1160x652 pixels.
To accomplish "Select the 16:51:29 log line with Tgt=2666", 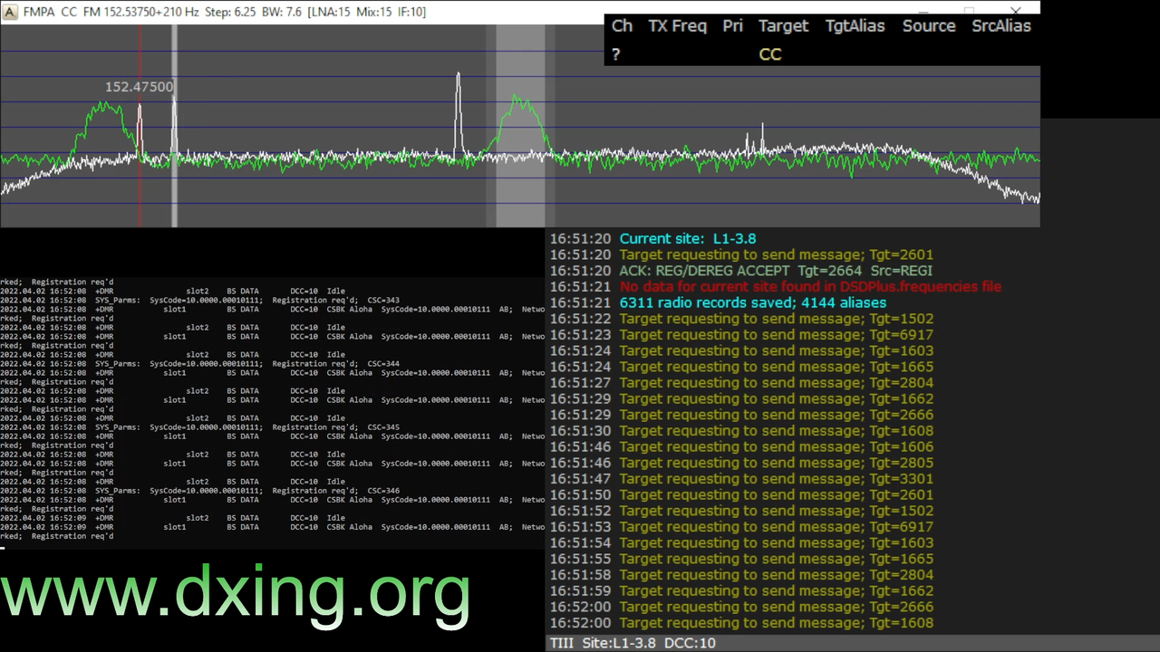I will [741, 415].
